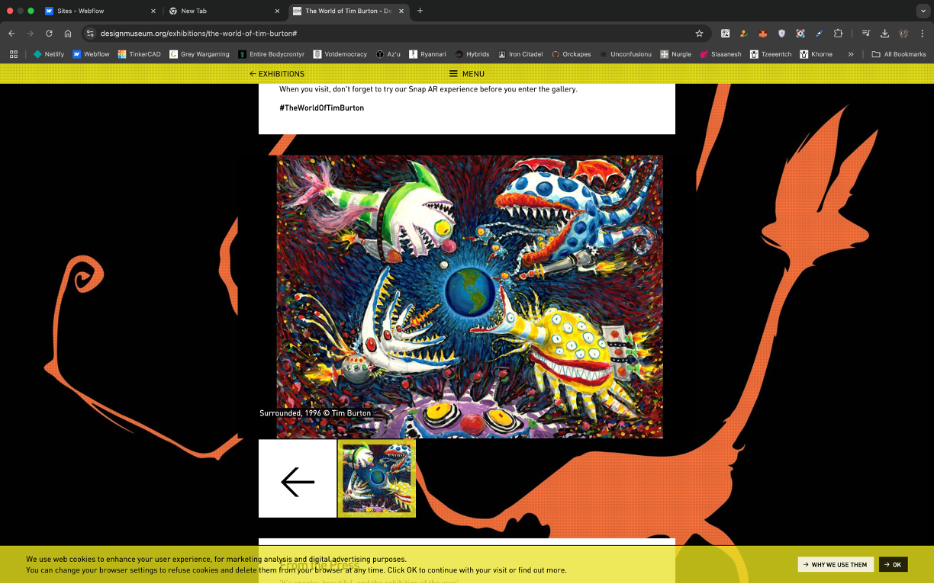The width and height of the screenshot is (934, 584).
Task: Open the Webflow bookmark
Action: 91,54
